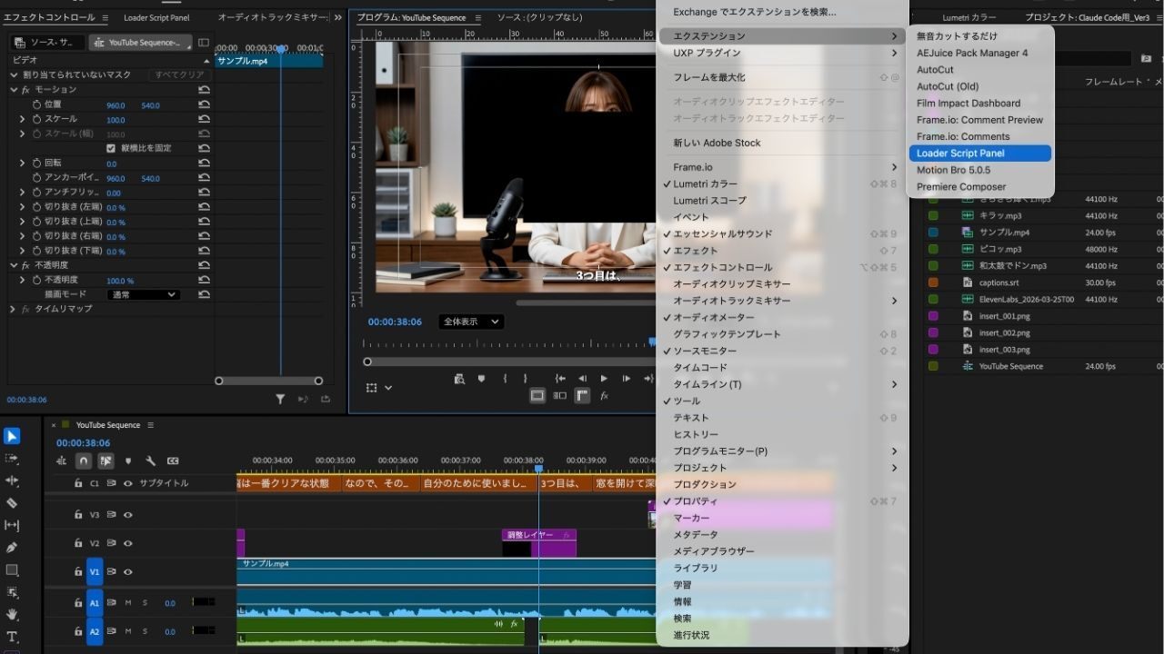Select the Selection tool arrow

point(12,436)
